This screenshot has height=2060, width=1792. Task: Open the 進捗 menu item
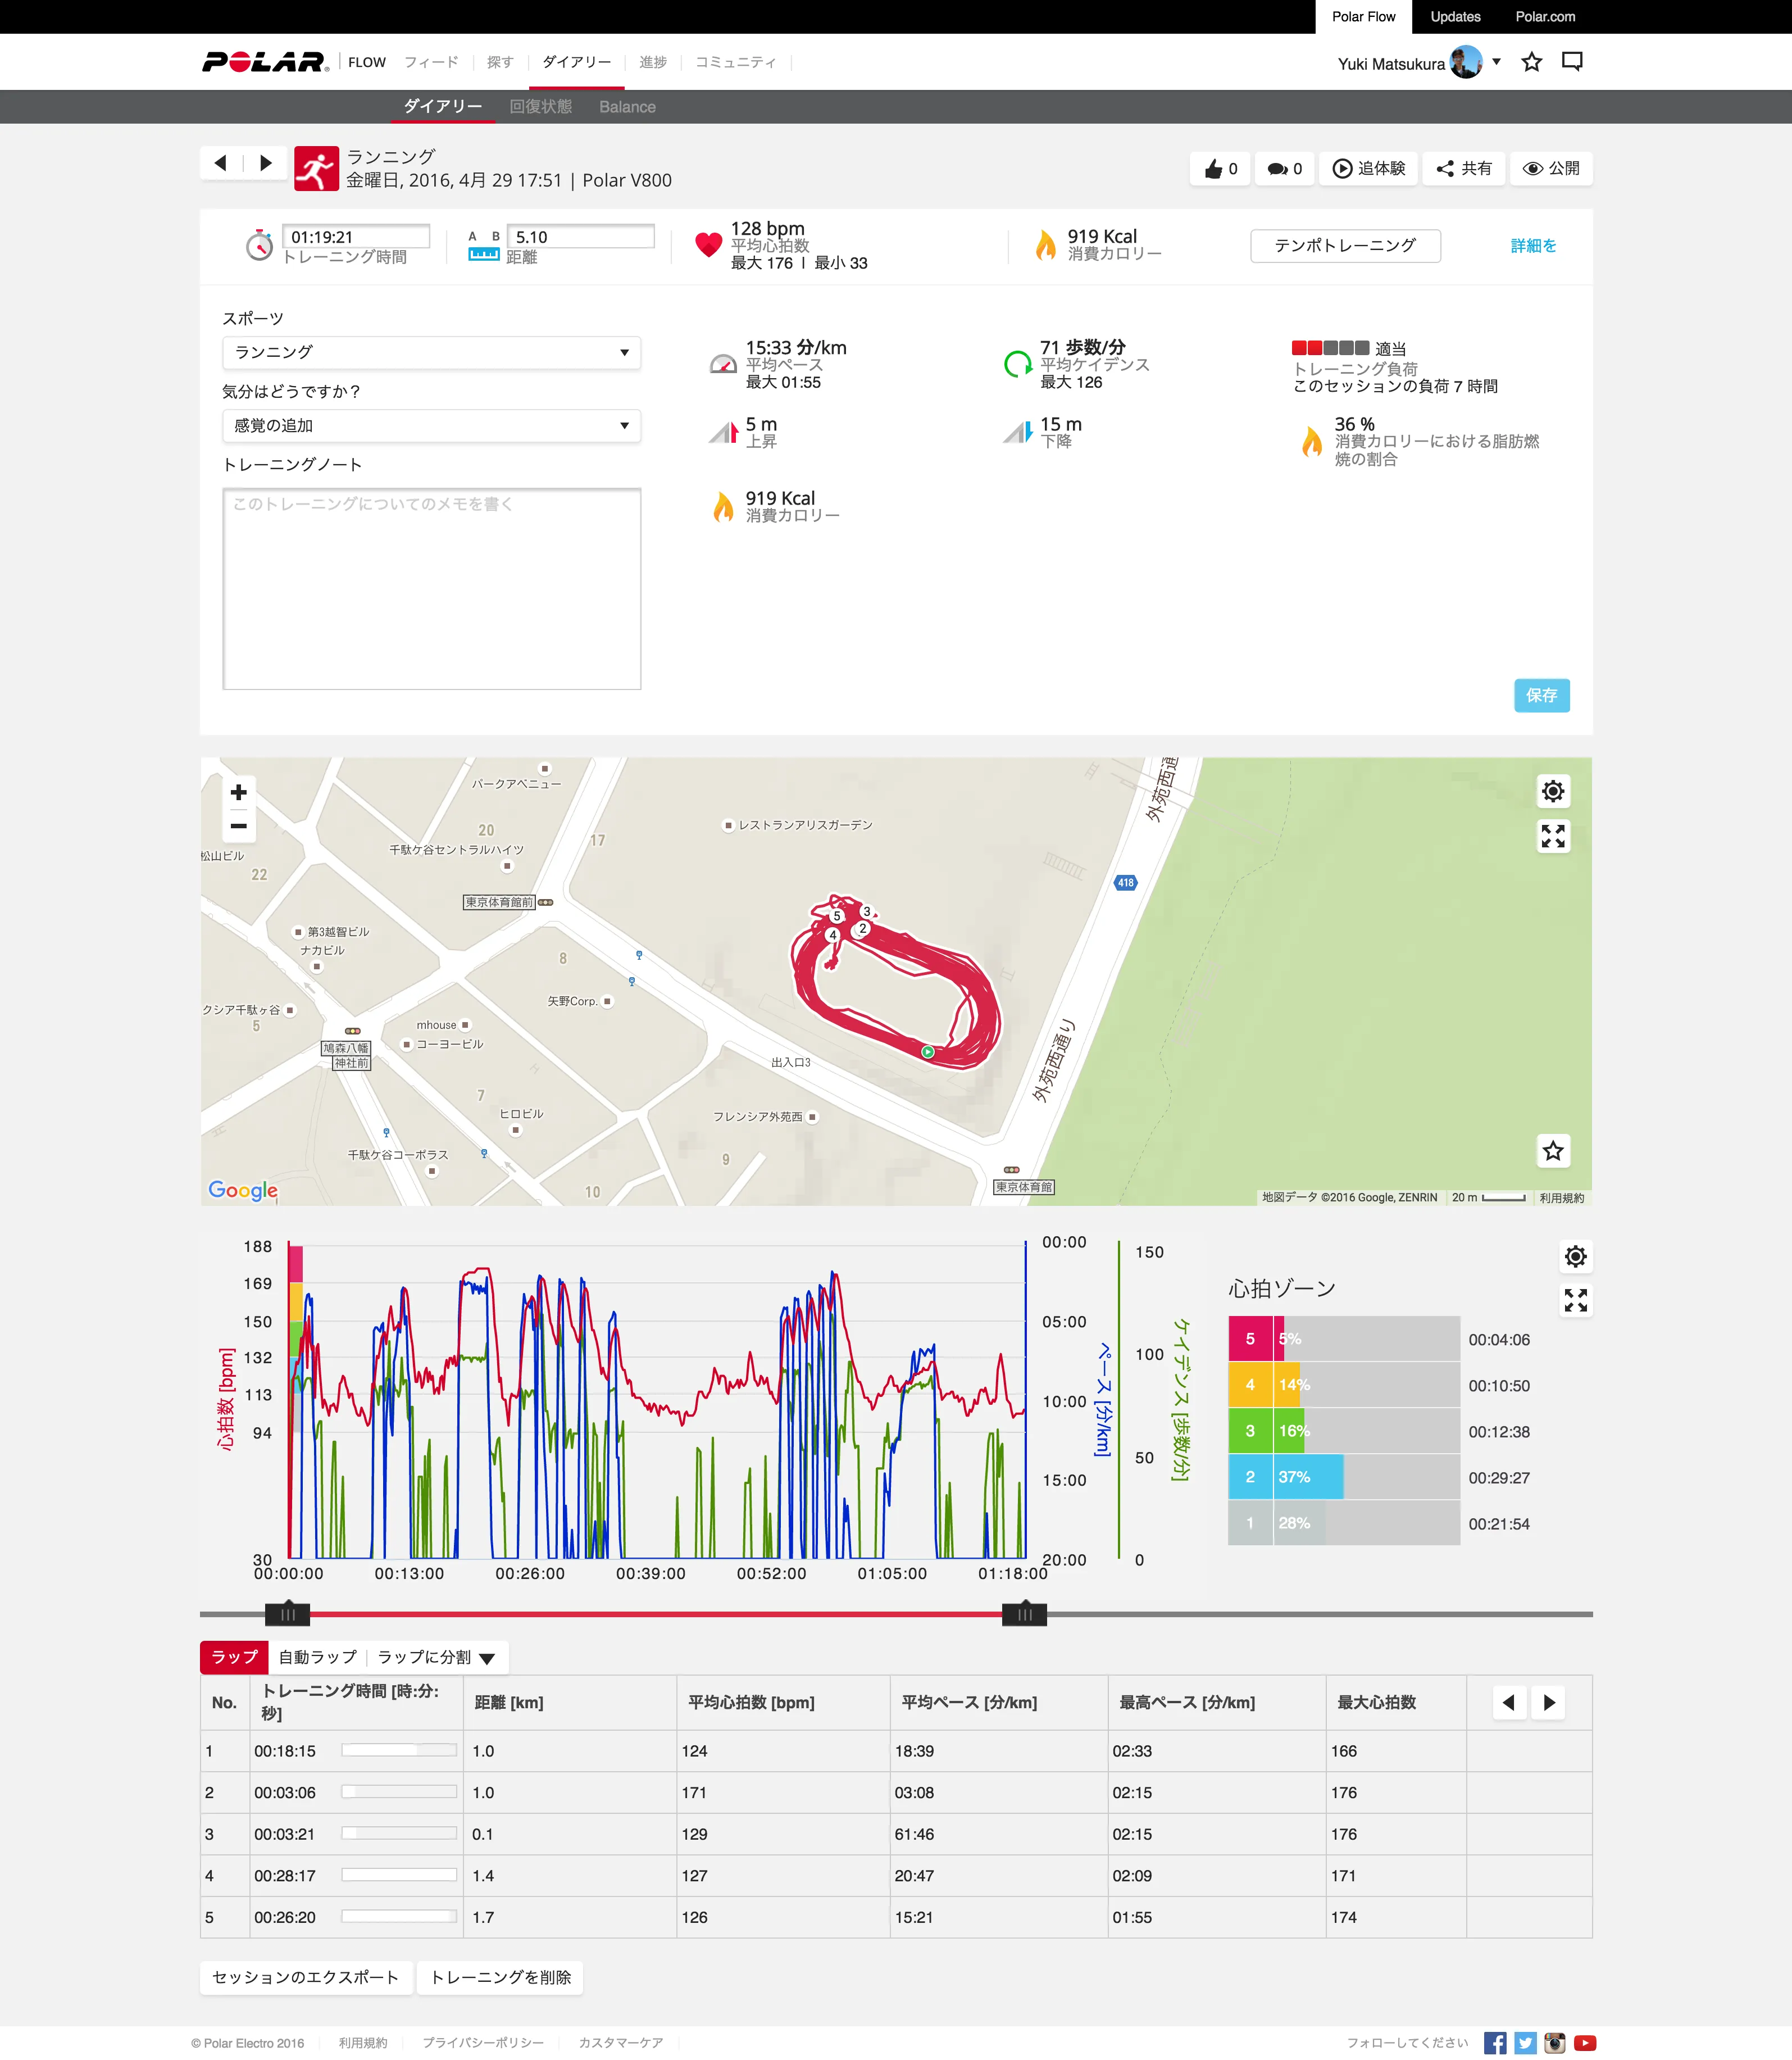coord(652,62)
